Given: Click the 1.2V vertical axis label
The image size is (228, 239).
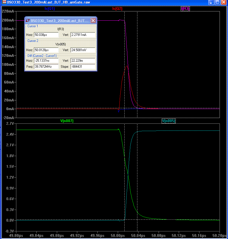Looking at the screenshot, I should click(10, 178).
